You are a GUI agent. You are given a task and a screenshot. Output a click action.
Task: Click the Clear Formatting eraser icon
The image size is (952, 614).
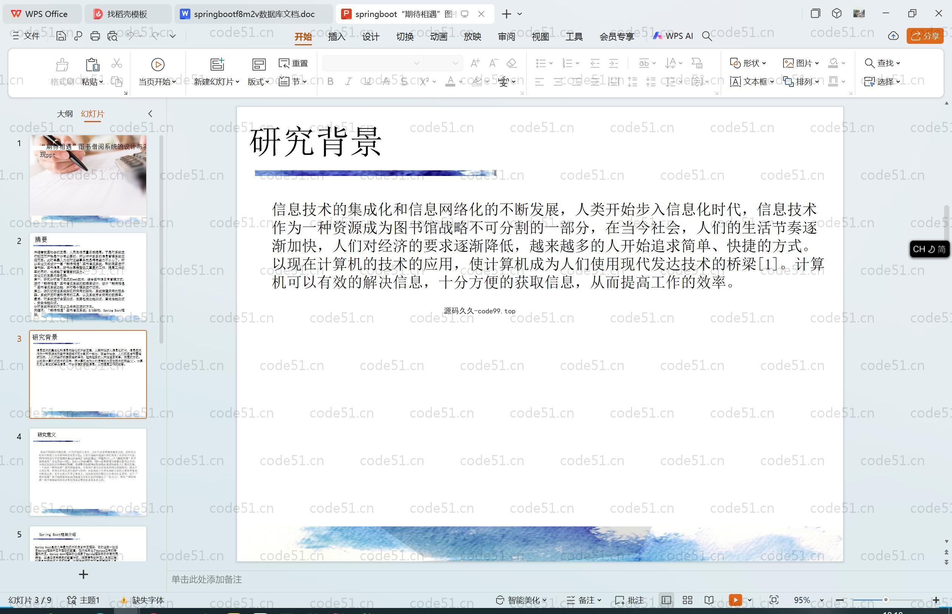tap(512, 63)
